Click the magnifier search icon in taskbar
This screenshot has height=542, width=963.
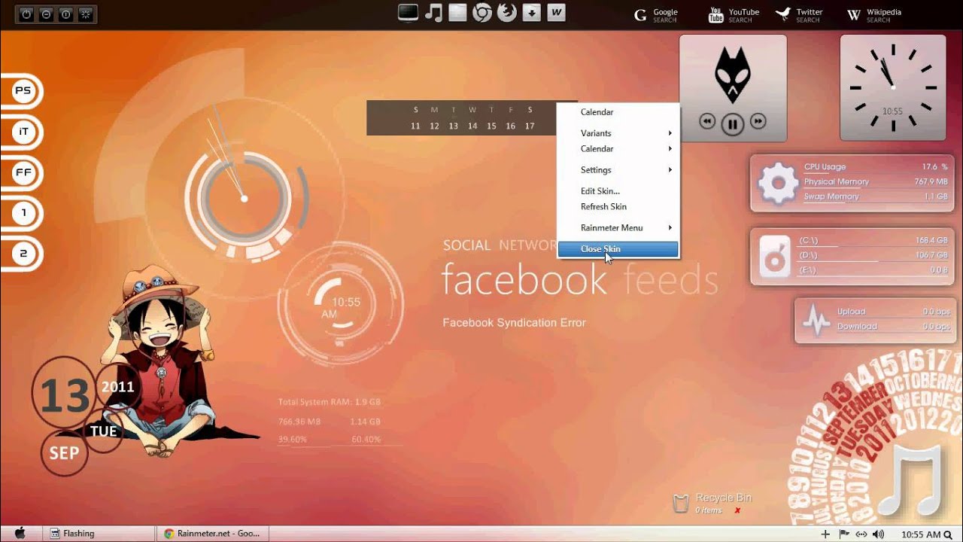948,534
